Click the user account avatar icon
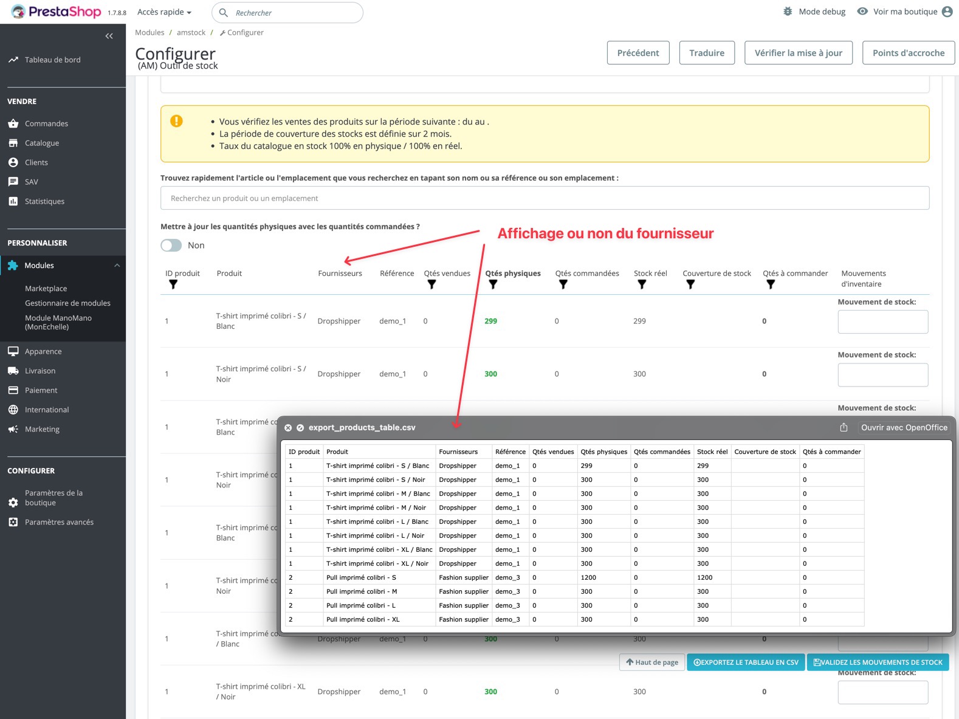959x719 pixels. coord(947,12)
